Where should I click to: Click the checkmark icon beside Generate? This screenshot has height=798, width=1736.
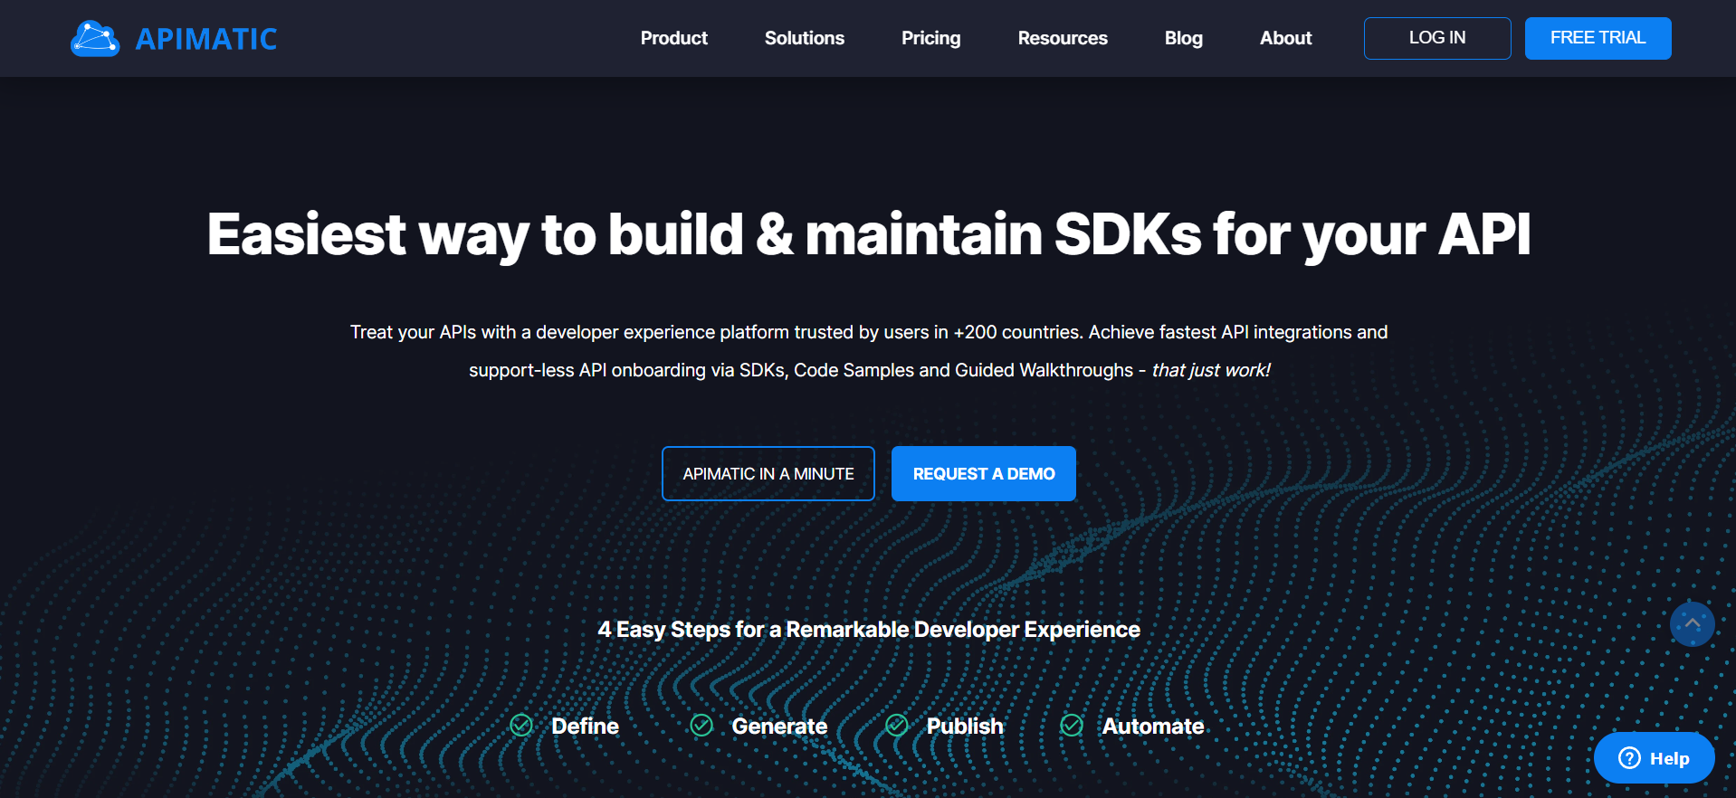pyautogui.click(x=701, y=726)
